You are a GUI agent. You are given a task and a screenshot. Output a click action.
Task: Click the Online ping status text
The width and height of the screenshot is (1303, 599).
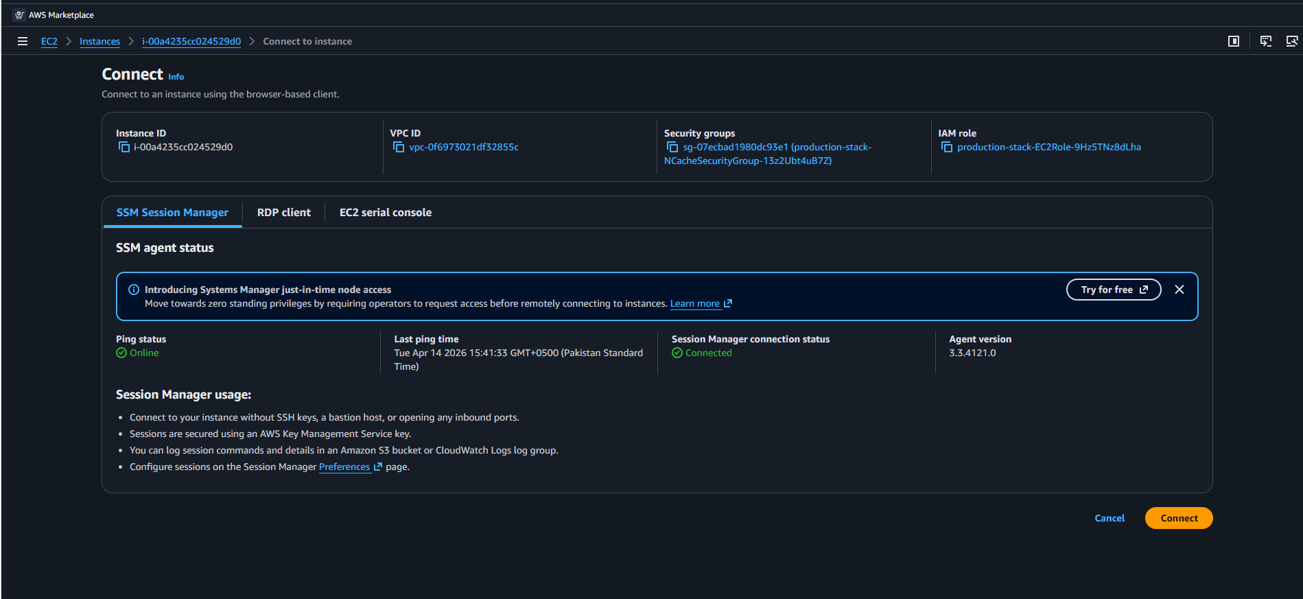click(x=144, y=353)
